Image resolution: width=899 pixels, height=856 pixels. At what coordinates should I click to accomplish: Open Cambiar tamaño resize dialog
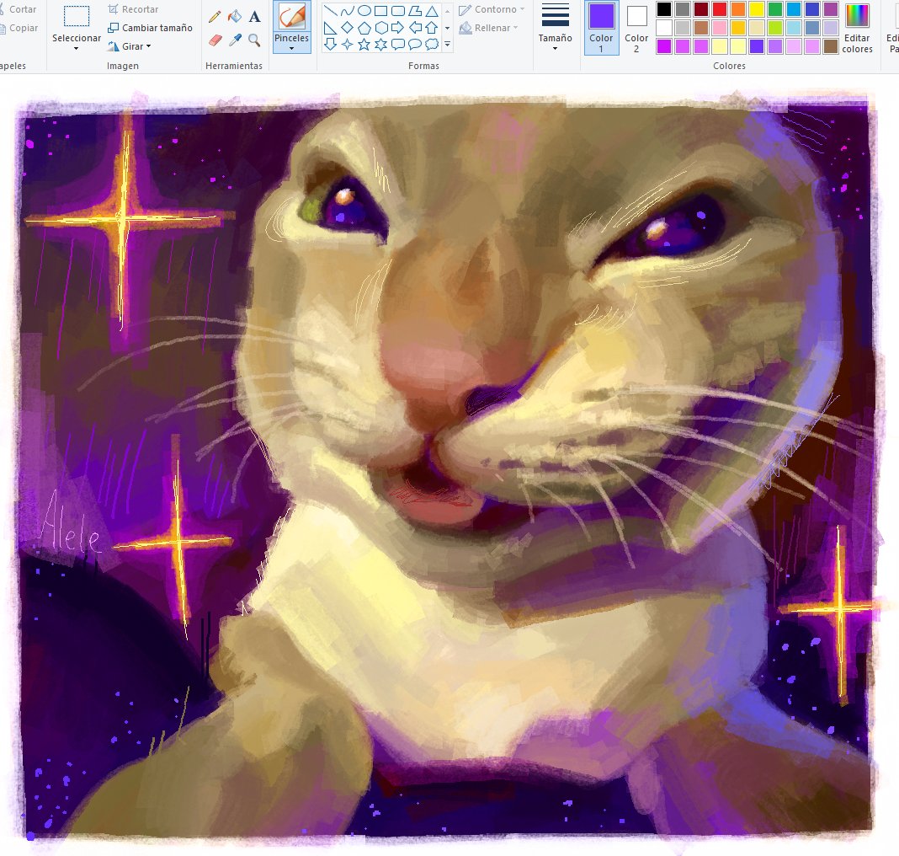(x=150, y=28)
